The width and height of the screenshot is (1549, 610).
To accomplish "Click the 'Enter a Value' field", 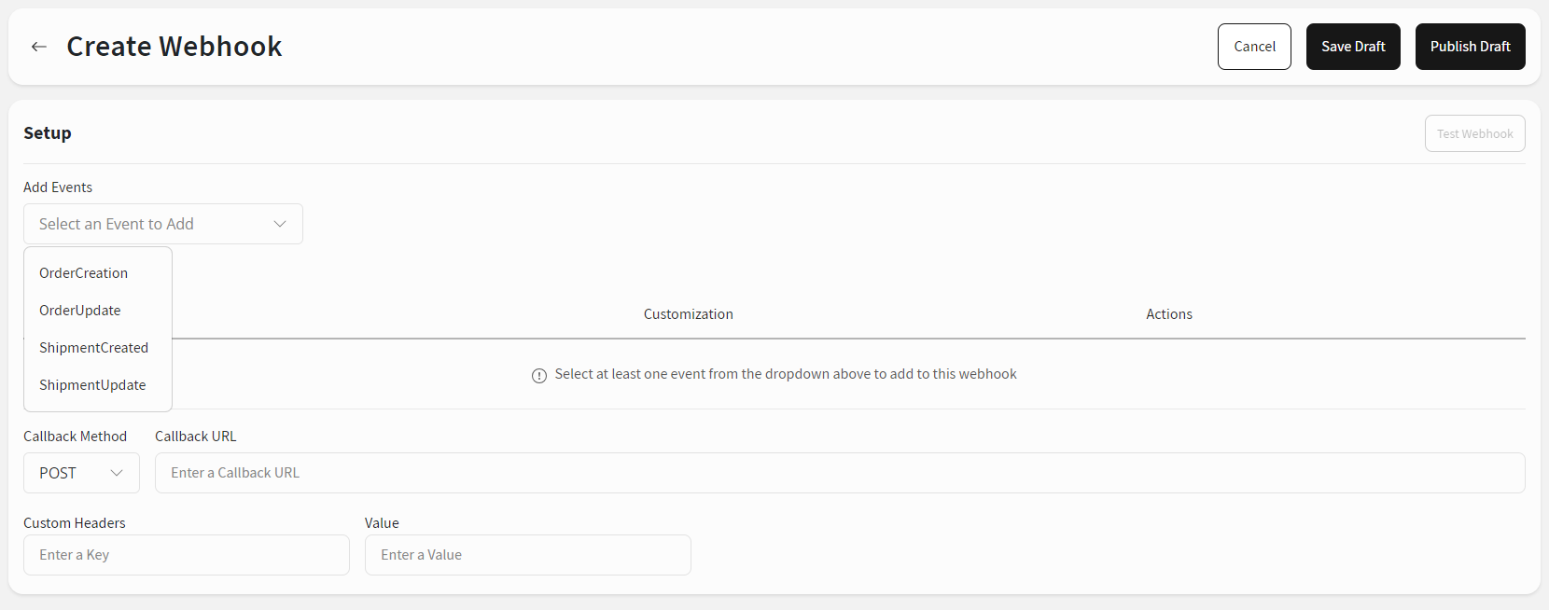I will point(527,555).
